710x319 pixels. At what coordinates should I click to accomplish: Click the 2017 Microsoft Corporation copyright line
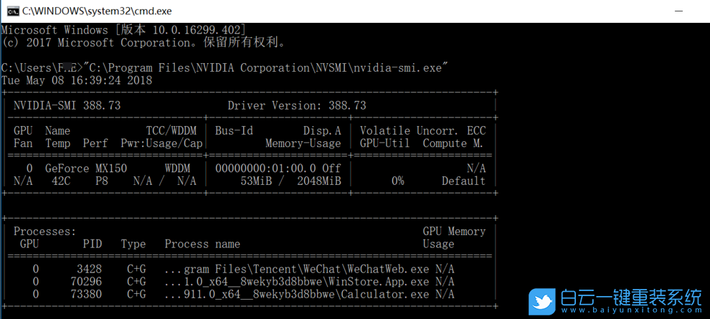pyautogui.click(x=143, y=43)
